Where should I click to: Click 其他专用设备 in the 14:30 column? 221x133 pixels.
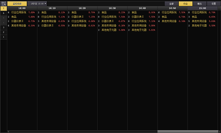pyautogui.click(x=109, y=25)
